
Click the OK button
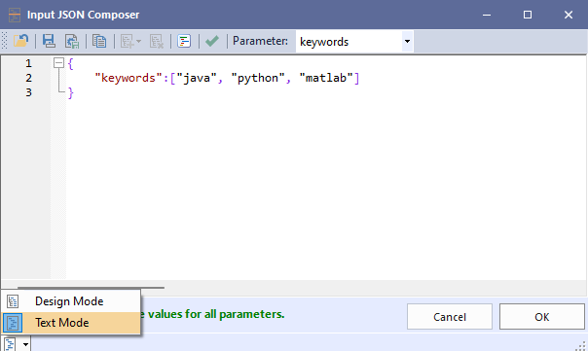[542, 317]
